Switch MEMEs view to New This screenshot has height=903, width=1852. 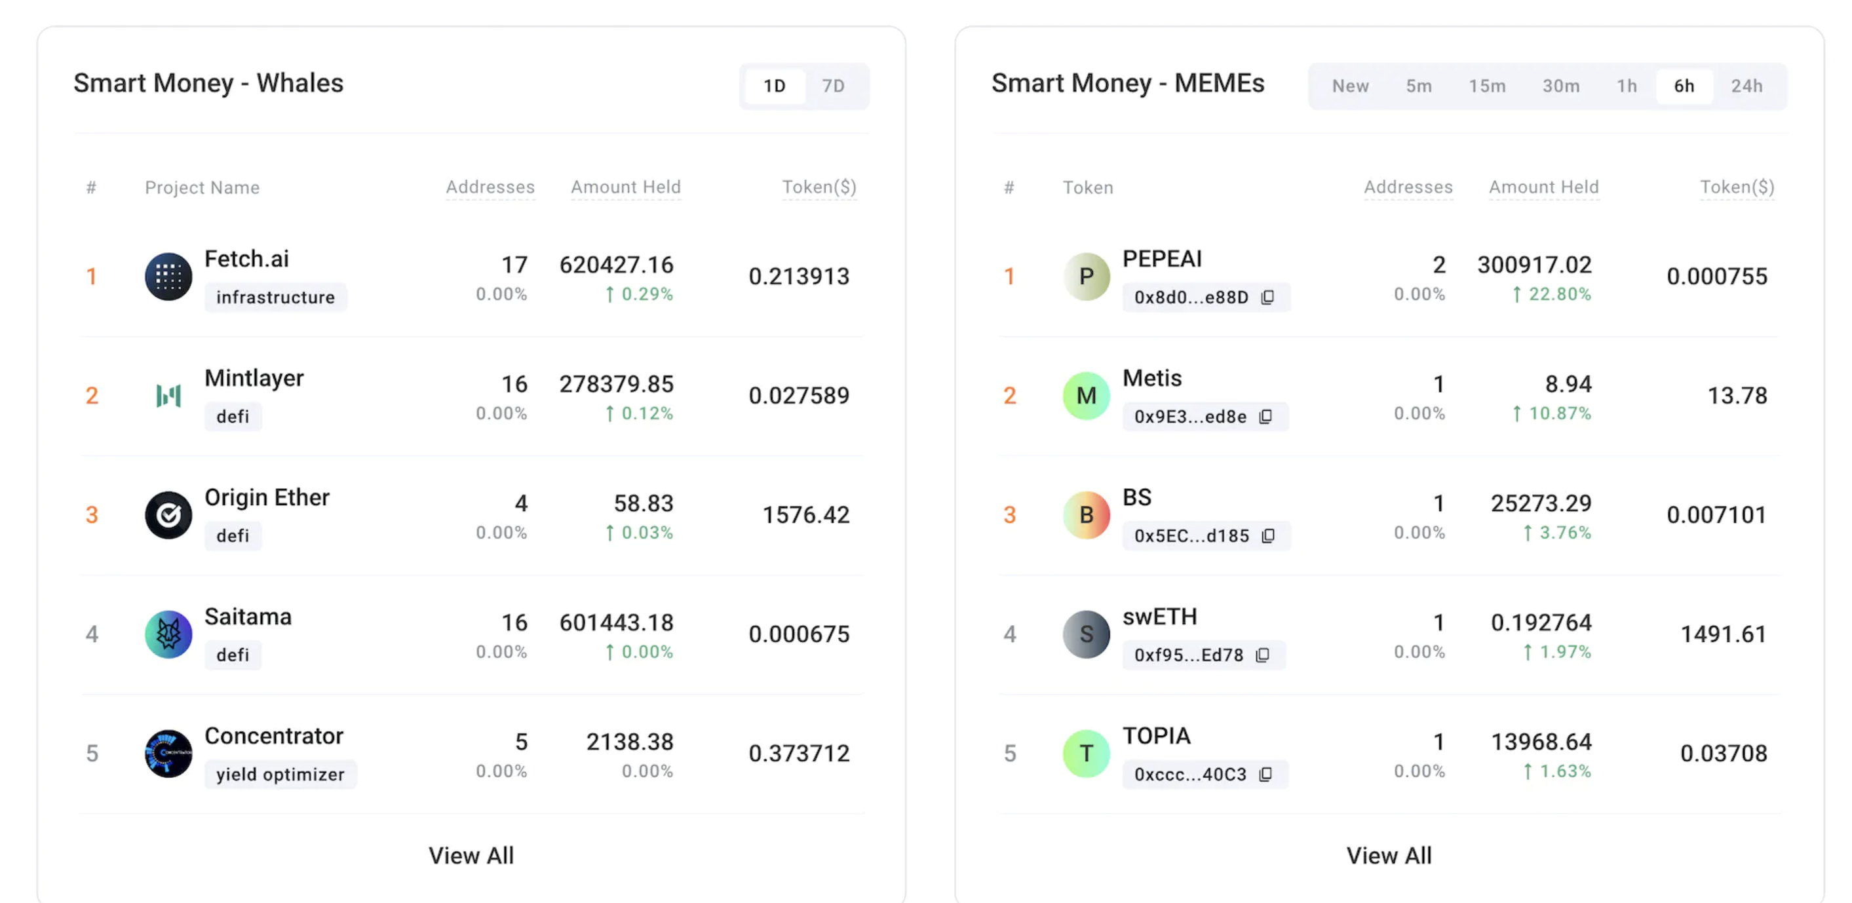click(1349, 86)
